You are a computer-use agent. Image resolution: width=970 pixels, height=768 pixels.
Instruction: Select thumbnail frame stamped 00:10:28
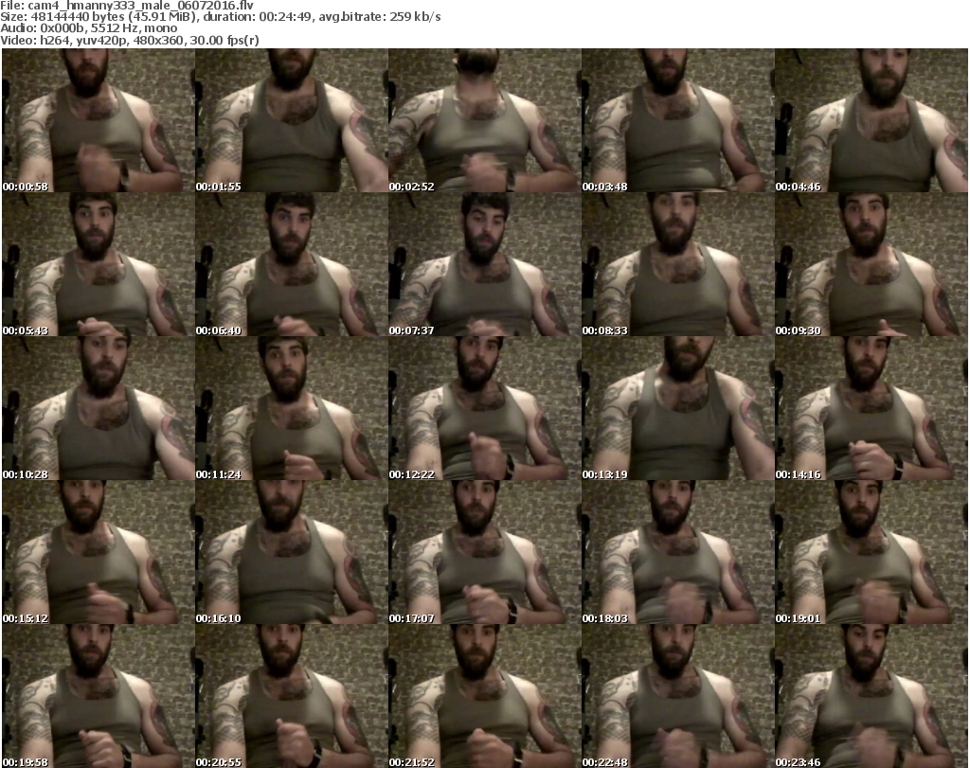[99, 409]
